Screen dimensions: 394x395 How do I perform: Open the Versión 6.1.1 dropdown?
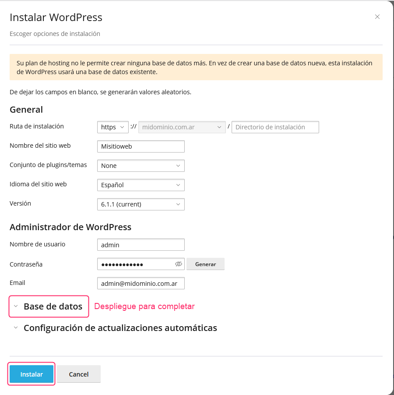pos(141,204)
